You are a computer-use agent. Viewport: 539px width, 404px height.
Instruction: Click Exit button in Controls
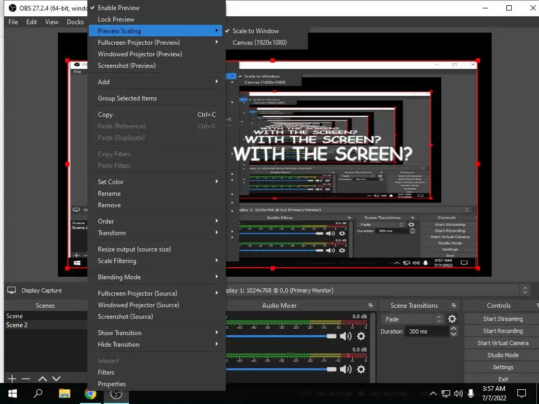(x=503, y=379)
